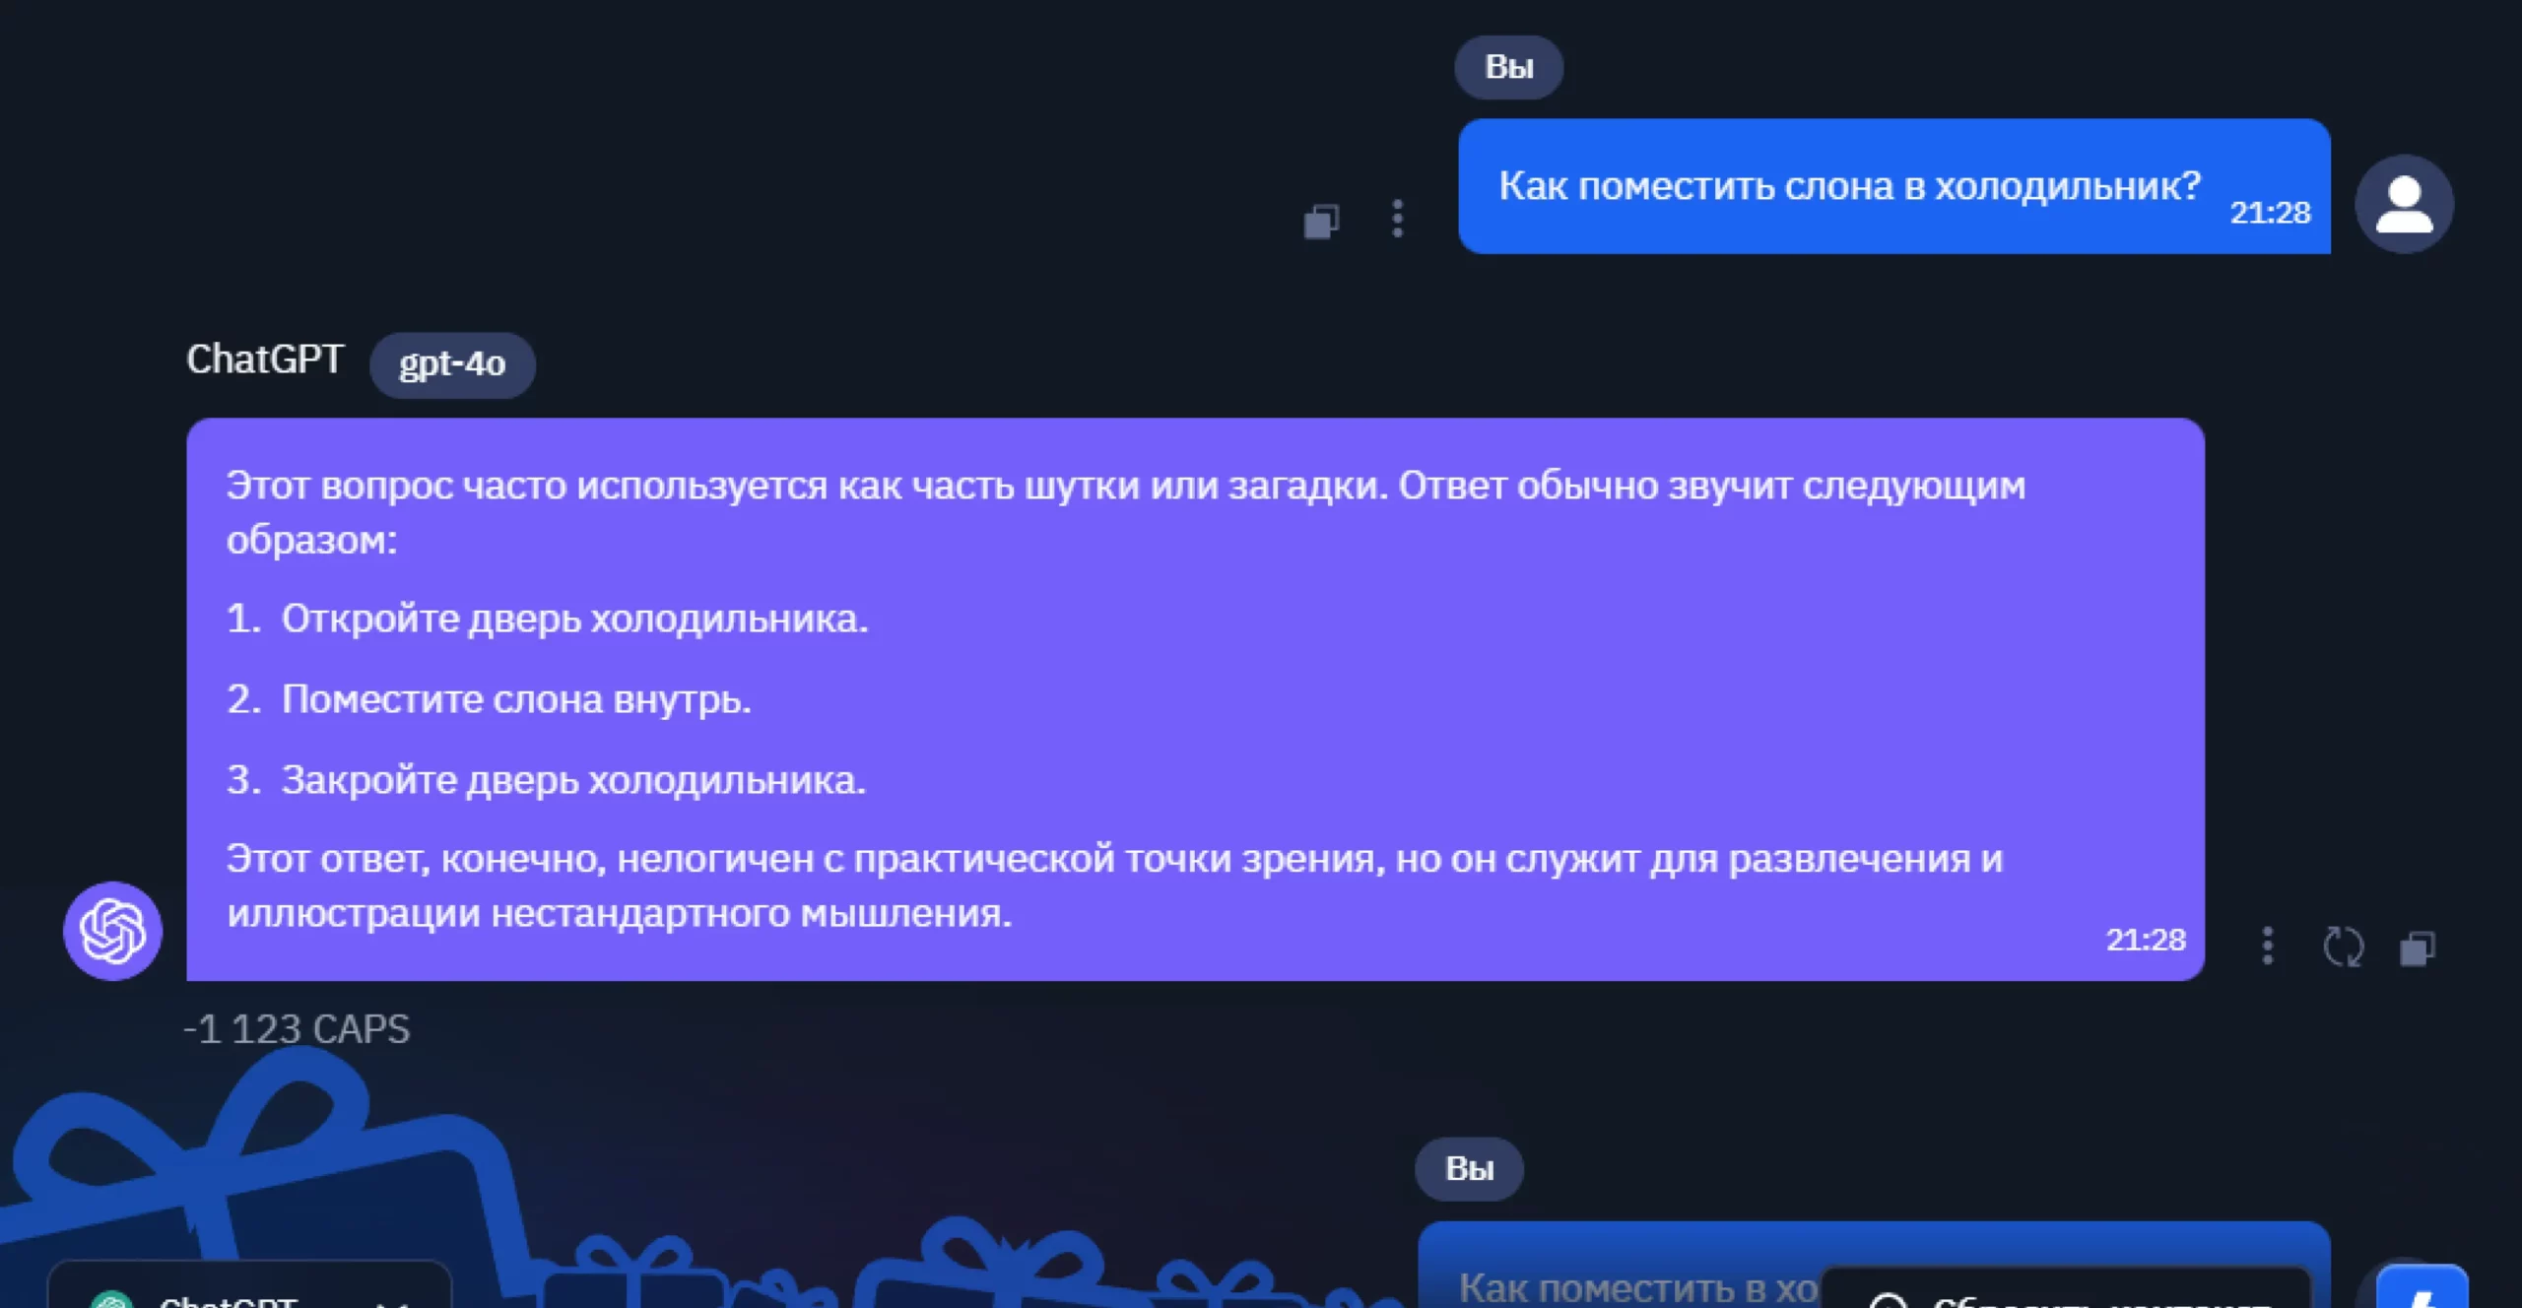Click the model selector chevron arrow
Screen dimensions: 2522x1308
(392, 1300)
